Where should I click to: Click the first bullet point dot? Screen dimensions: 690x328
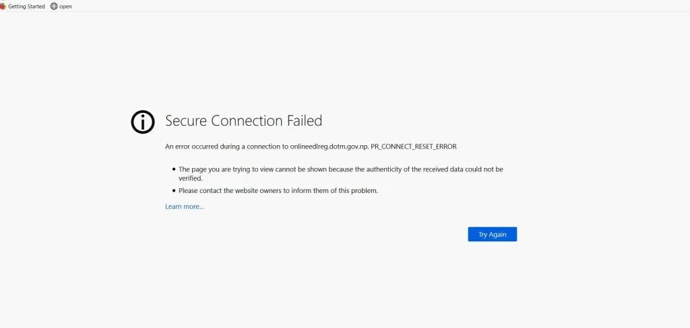click(174, 169)
